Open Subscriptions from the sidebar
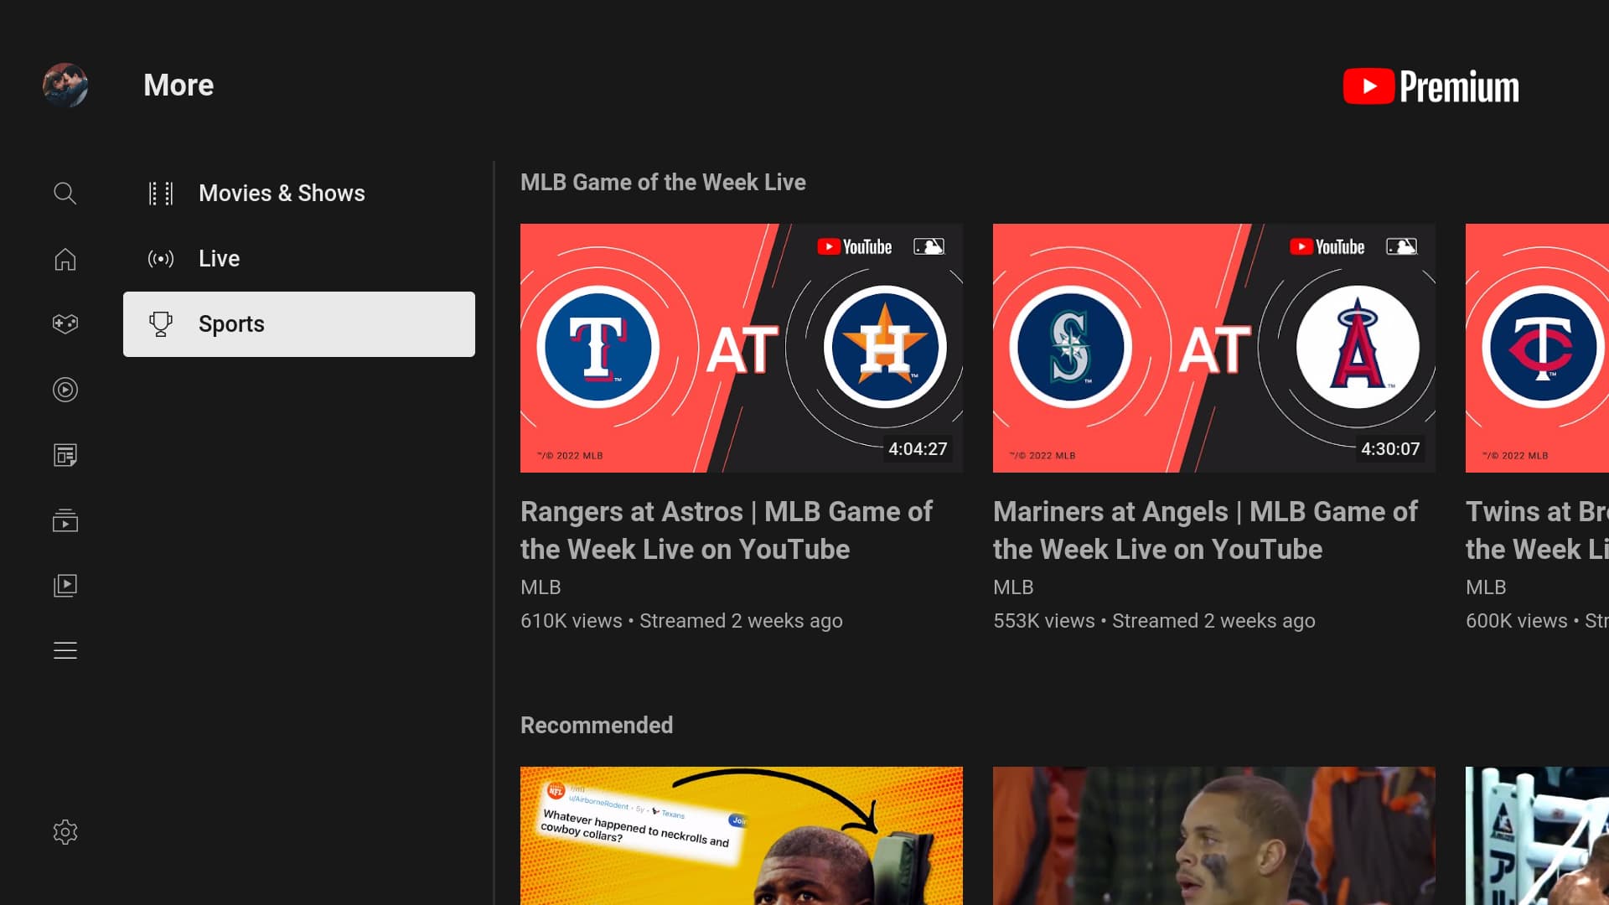 65,520
